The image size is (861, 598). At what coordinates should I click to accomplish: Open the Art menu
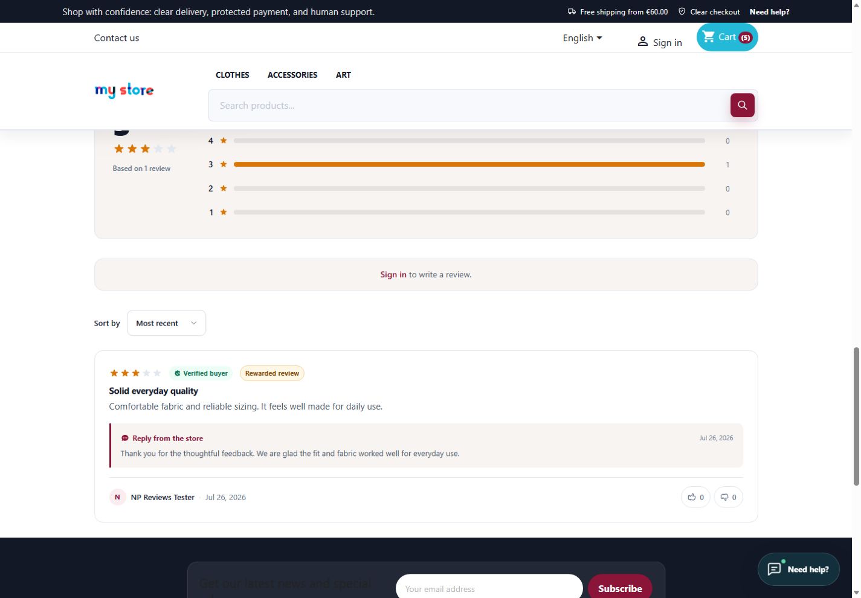coord(343,75)
